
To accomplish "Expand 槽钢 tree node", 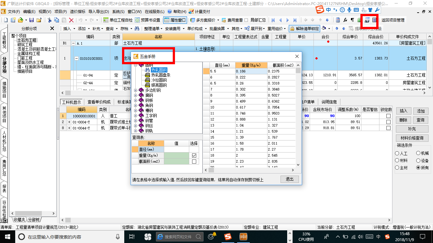I will click(x=136, y=110).
